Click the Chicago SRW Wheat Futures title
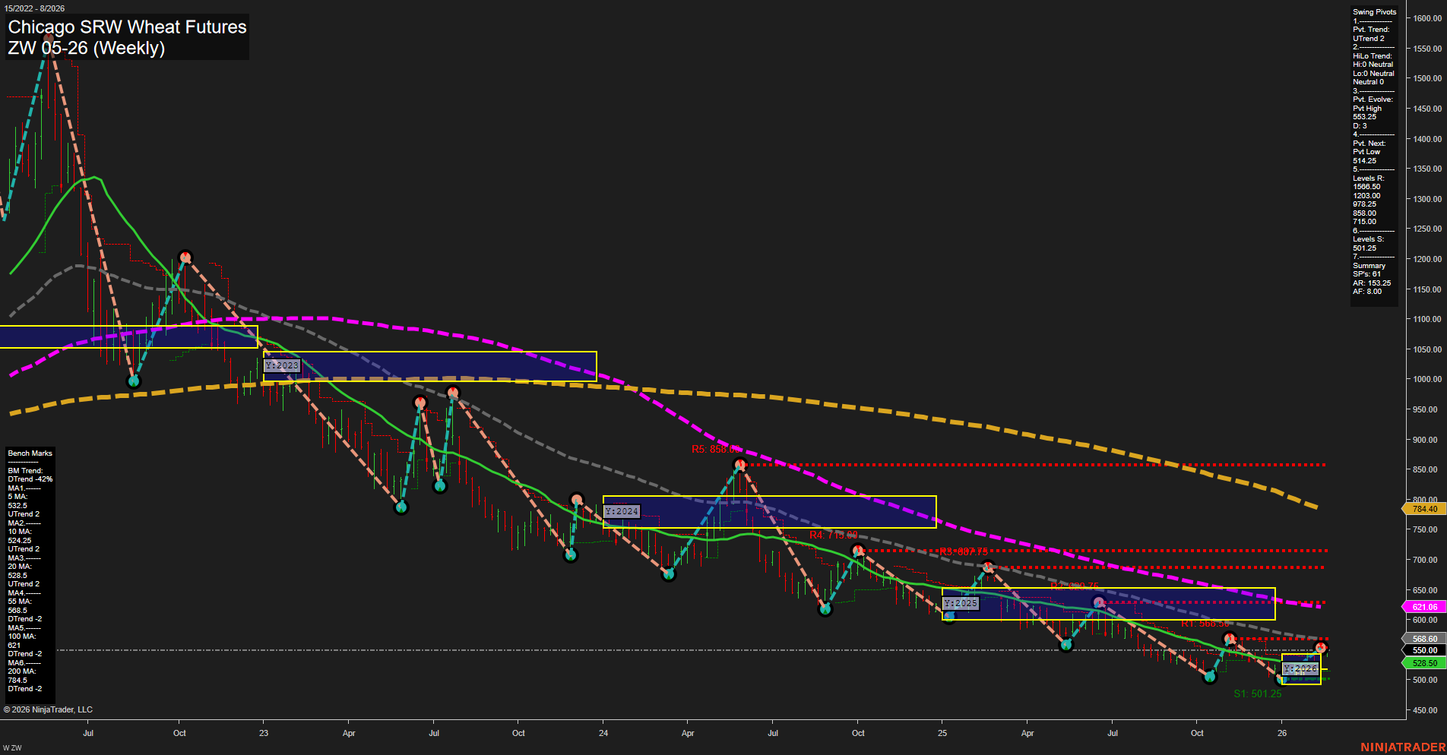Image resolution: width=1447 pixels, height=755 pixels. pos(126,27)
